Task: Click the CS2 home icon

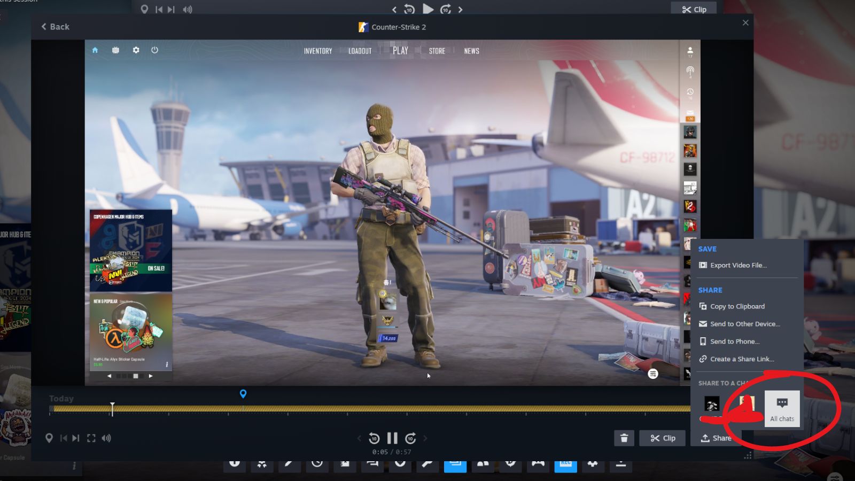Action: 95,50
